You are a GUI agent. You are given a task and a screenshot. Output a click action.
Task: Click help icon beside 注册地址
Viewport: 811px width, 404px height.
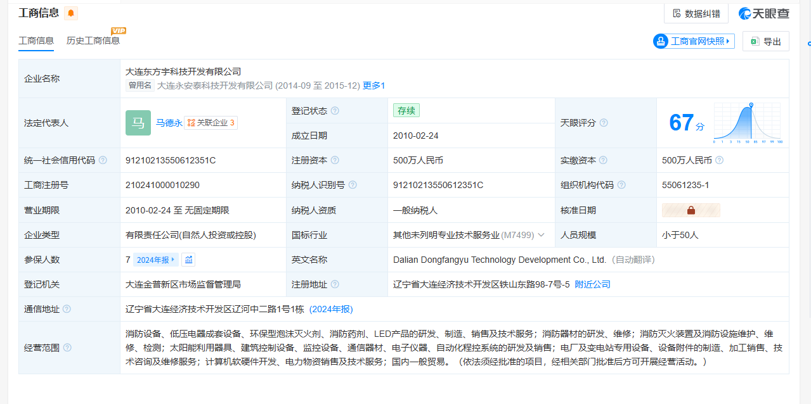click(x=335, y=285)
